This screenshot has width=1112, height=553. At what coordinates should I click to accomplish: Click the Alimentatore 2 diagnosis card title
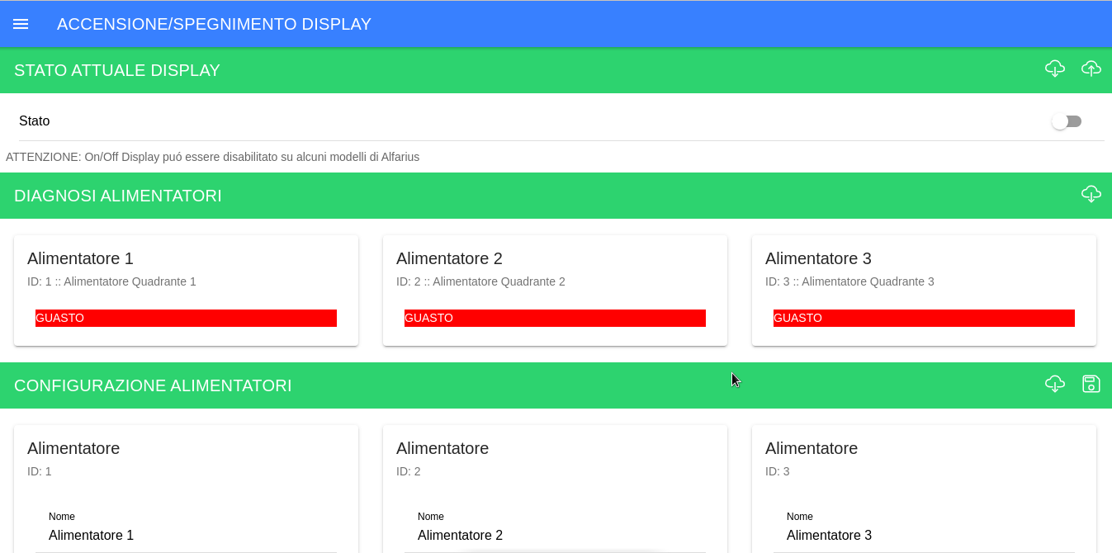(449, 258)
